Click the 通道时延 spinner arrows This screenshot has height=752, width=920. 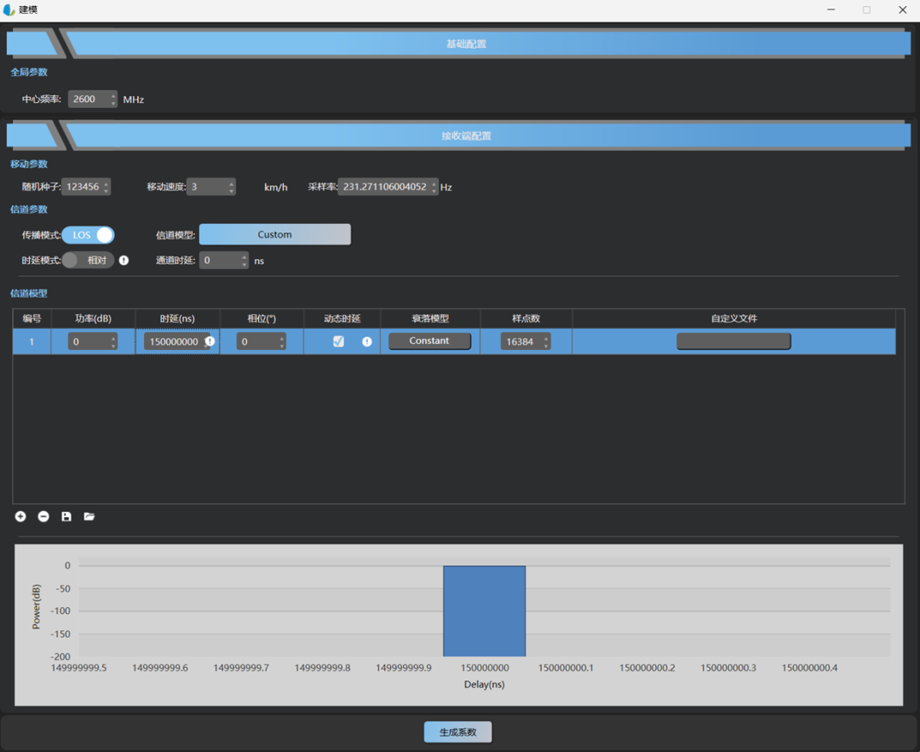[244, 261]
